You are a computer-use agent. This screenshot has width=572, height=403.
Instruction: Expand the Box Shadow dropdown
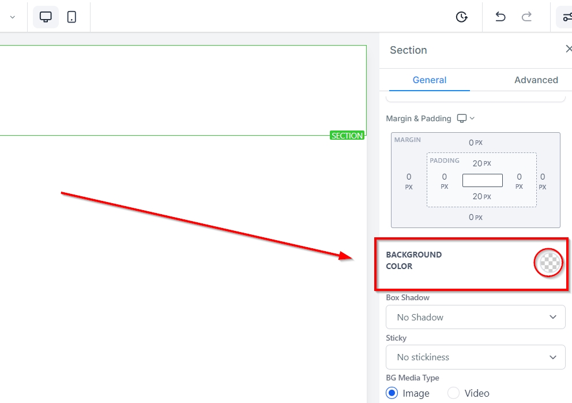475,317
